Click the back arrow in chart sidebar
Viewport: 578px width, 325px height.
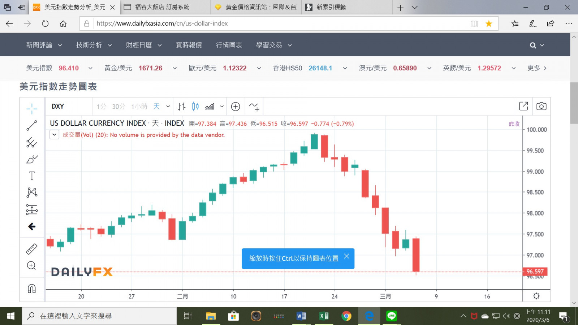tap(32, 226)
